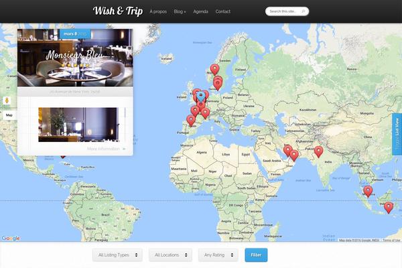Screen dimensions: 402x268
Task: Select the Map type button
Action: (9, 115)
